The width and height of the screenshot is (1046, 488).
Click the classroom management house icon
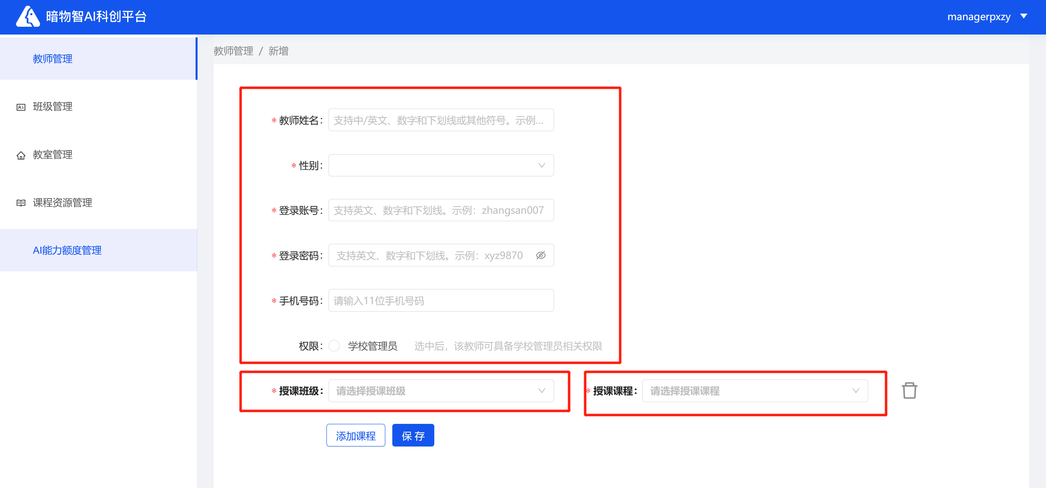point(21,155)
